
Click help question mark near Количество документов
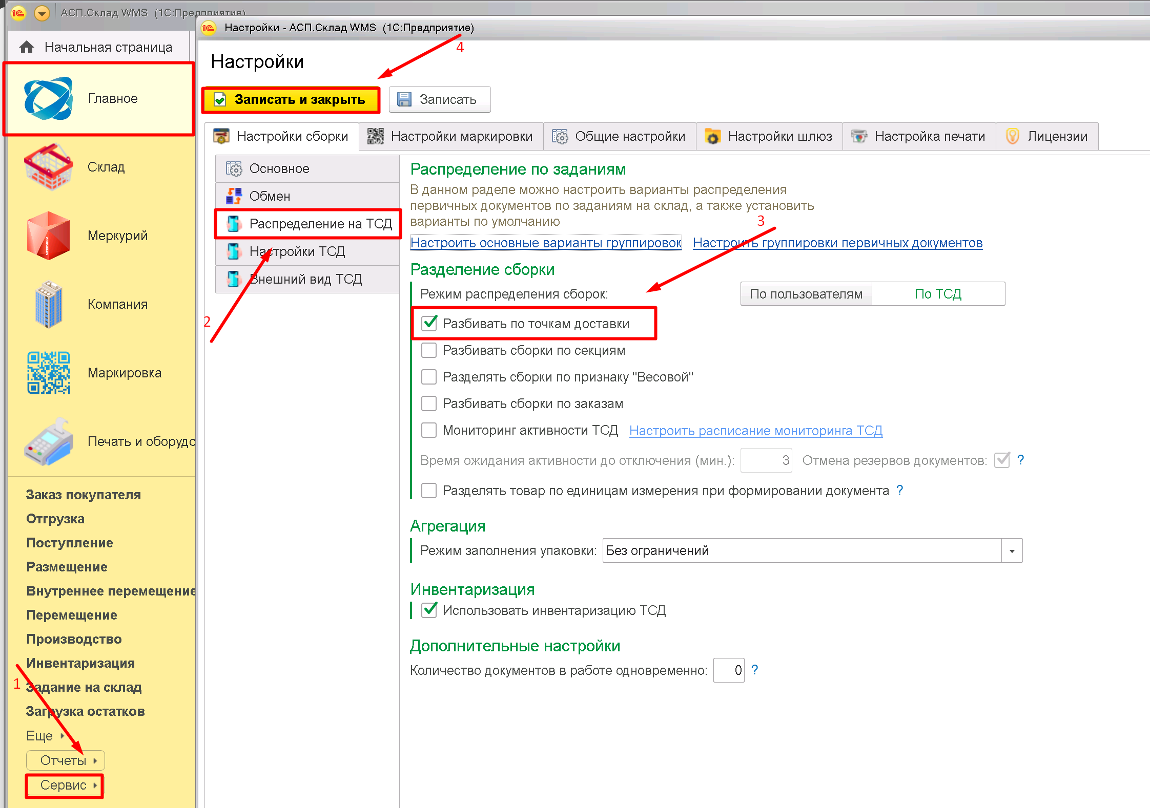pyautogui.click(x=754, y=670)
